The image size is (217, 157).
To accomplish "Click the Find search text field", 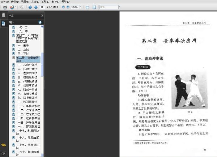I will coord(109,7).
